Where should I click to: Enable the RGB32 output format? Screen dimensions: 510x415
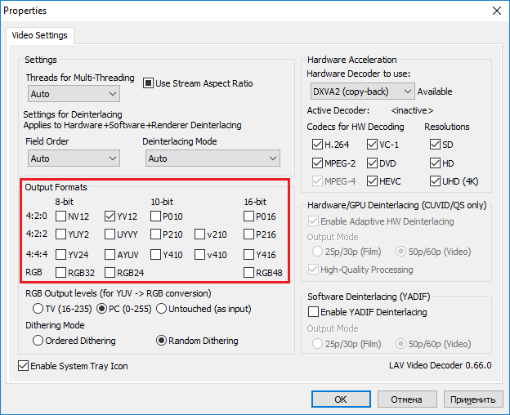tap(61, 272)
